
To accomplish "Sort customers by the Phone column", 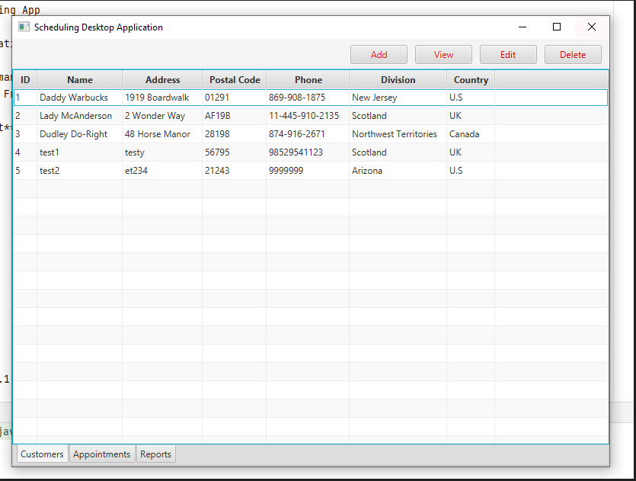I will click(x=308, y=79).
